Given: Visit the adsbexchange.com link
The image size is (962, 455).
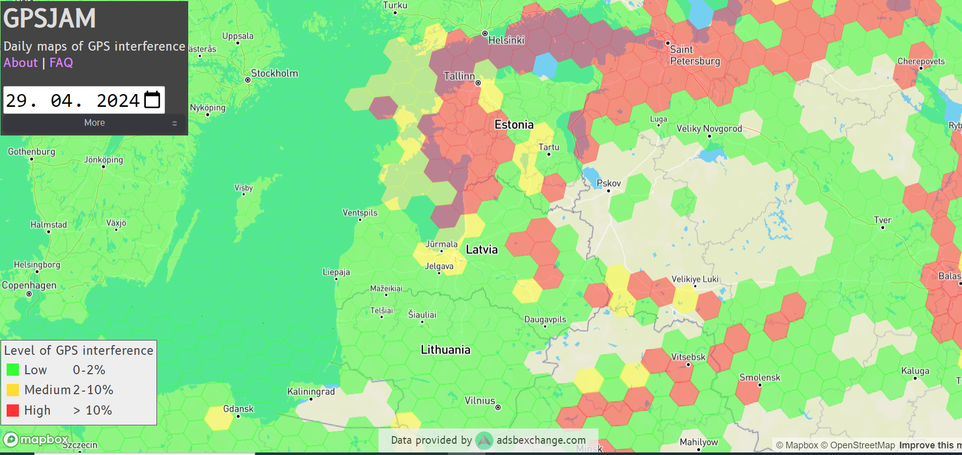Looking at the screenshot, I should point(541,440).
